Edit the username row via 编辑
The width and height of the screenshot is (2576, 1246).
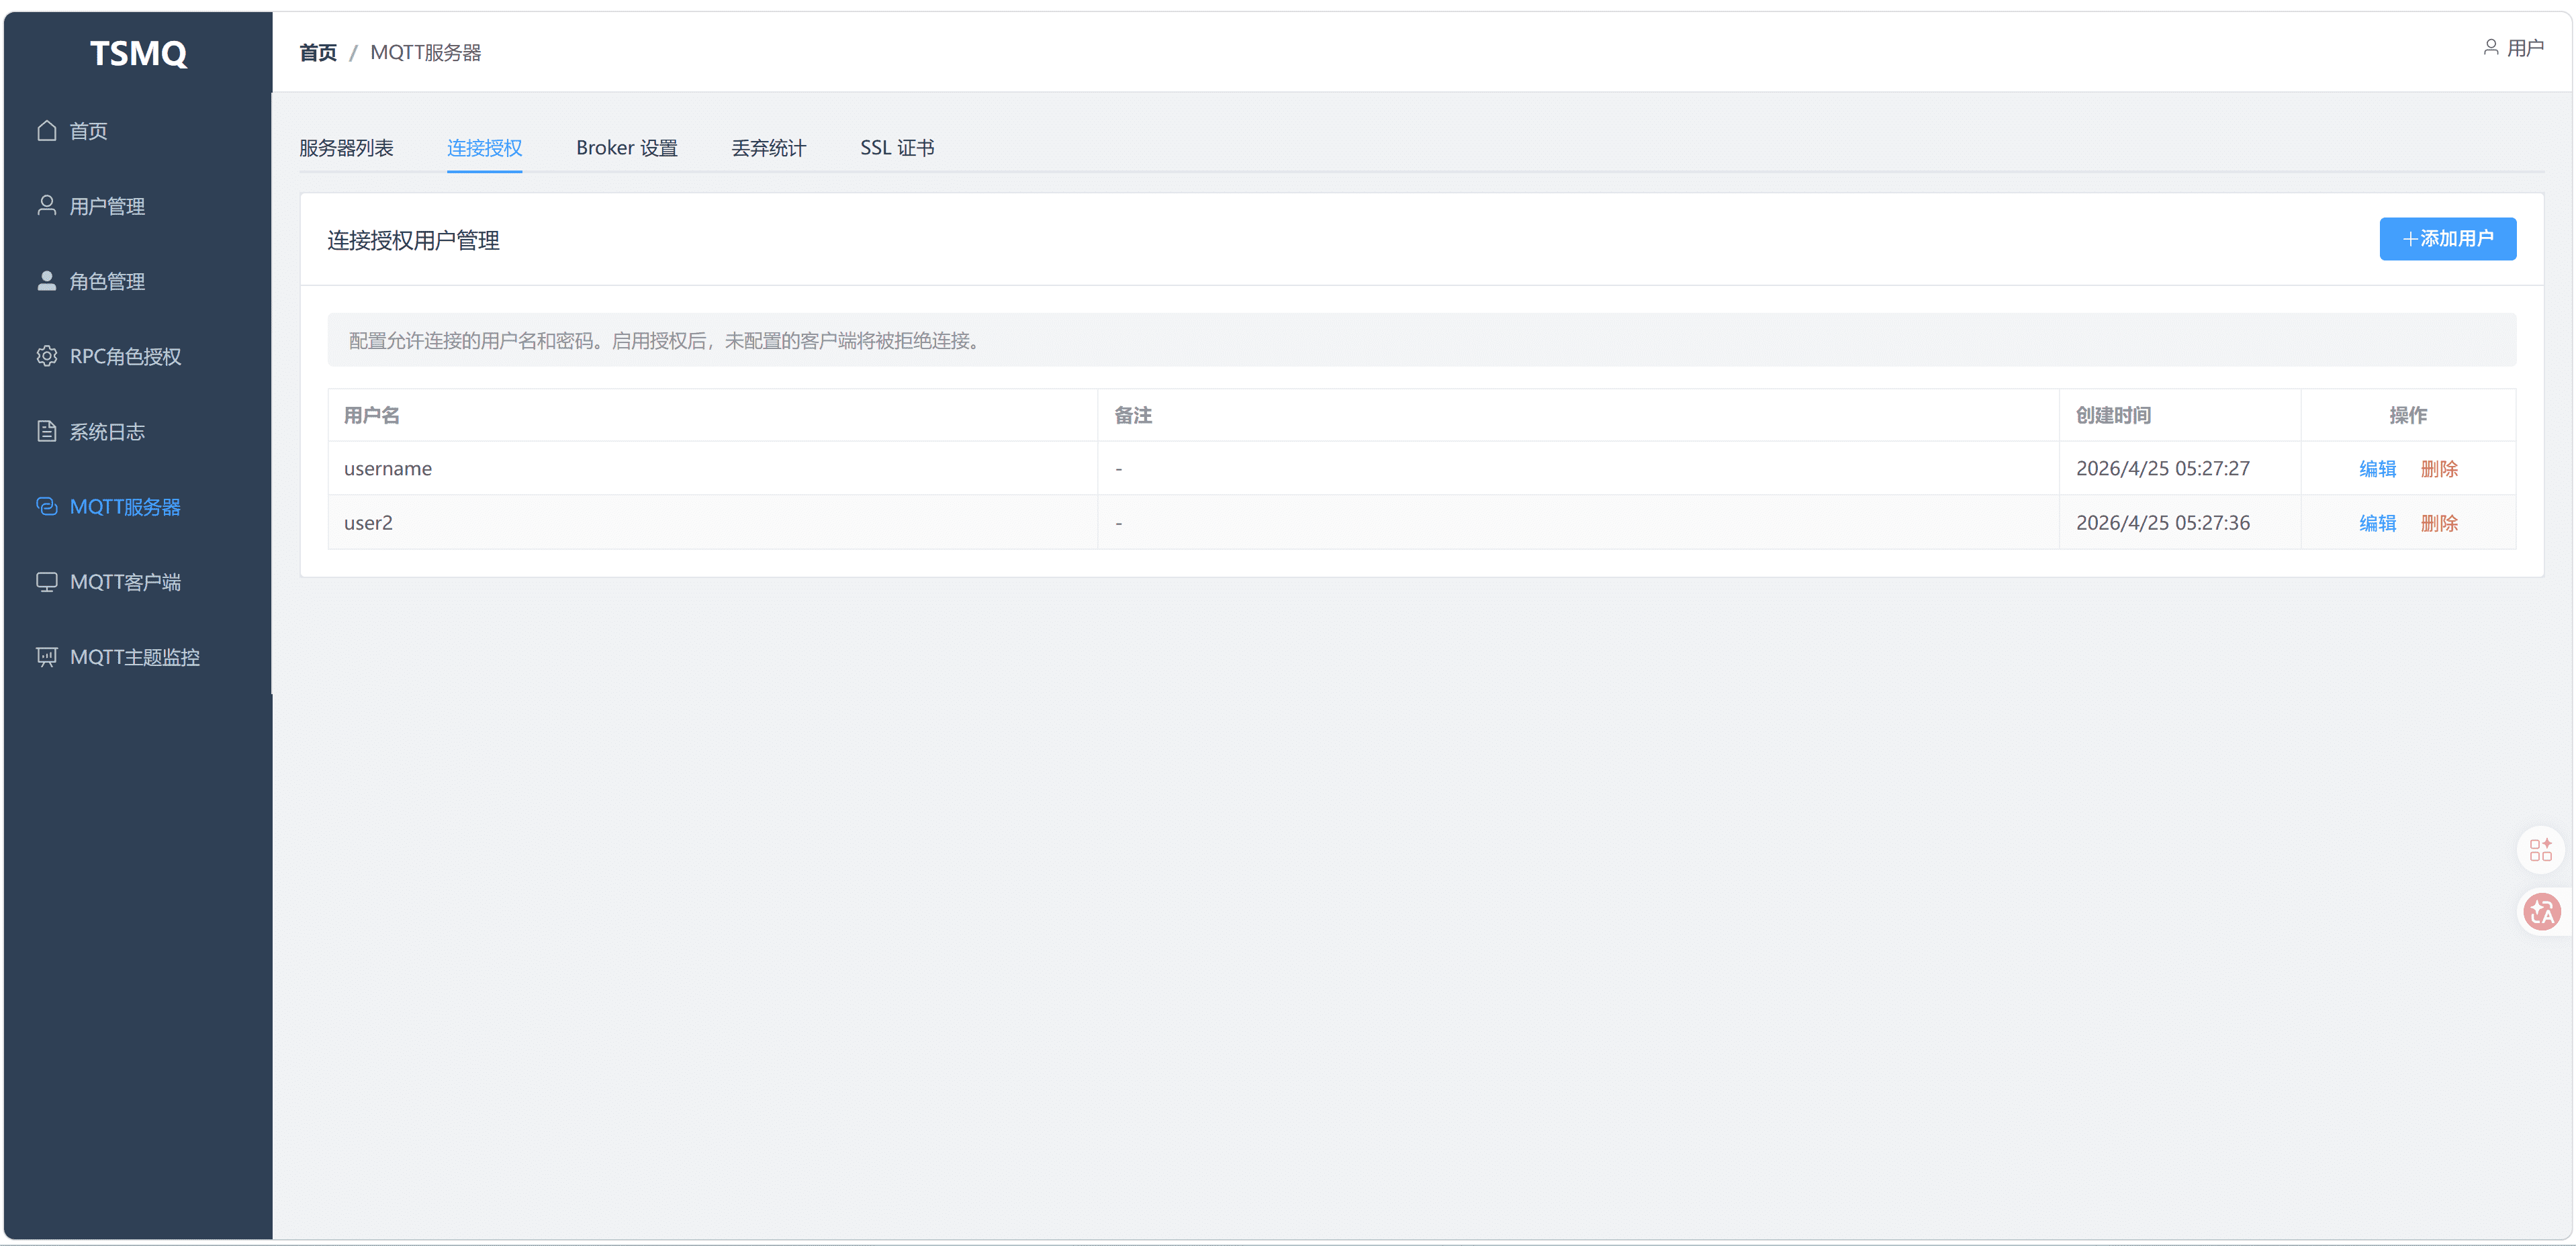click(x=2377, y=469)
